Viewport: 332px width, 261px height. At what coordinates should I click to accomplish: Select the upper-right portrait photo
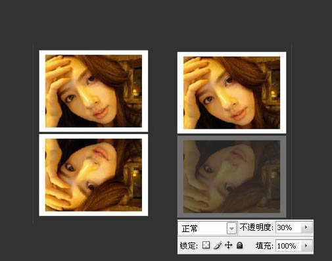click(x=231, y=93)
